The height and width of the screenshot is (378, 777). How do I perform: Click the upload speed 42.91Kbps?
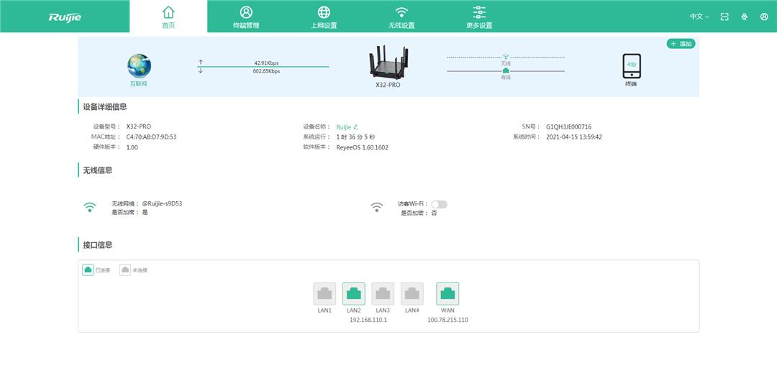267,63
